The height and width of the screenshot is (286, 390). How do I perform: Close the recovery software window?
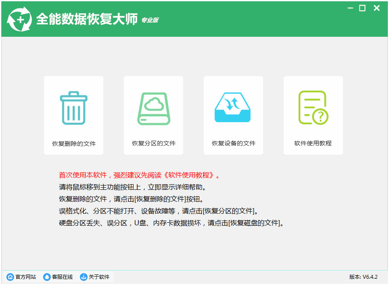tap(377, 8)
